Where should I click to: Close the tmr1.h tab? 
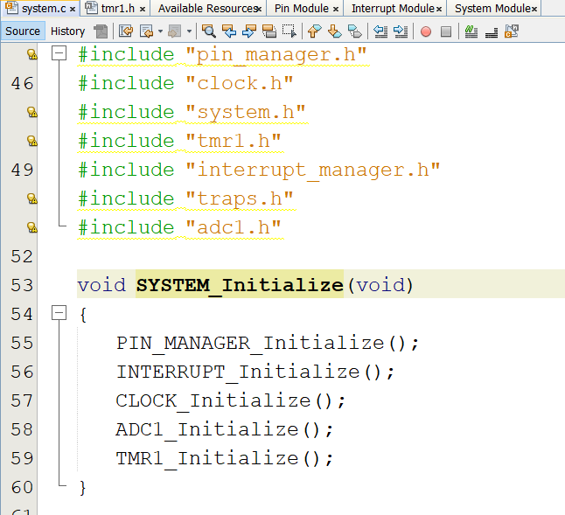click(143, 9)
